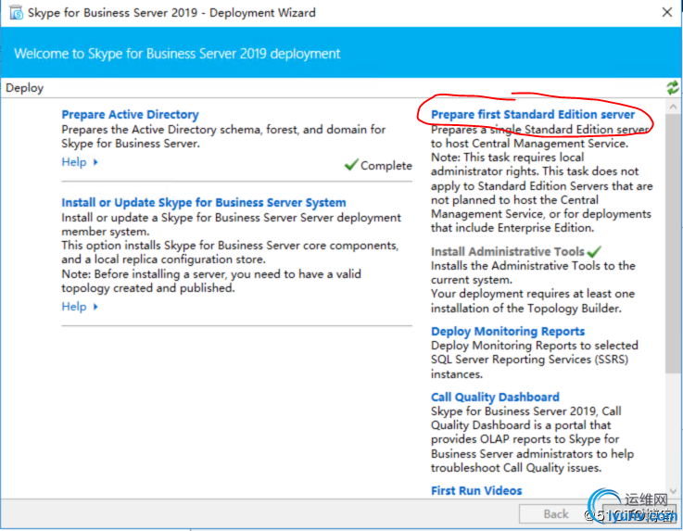
Task: Open Help under Prepare Active Directory
Action: point(74,162)
